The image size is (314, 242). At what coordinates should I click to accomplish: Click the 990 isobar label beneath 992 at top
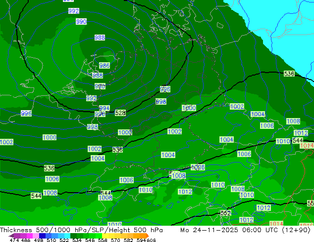click(x=81, y=21)
